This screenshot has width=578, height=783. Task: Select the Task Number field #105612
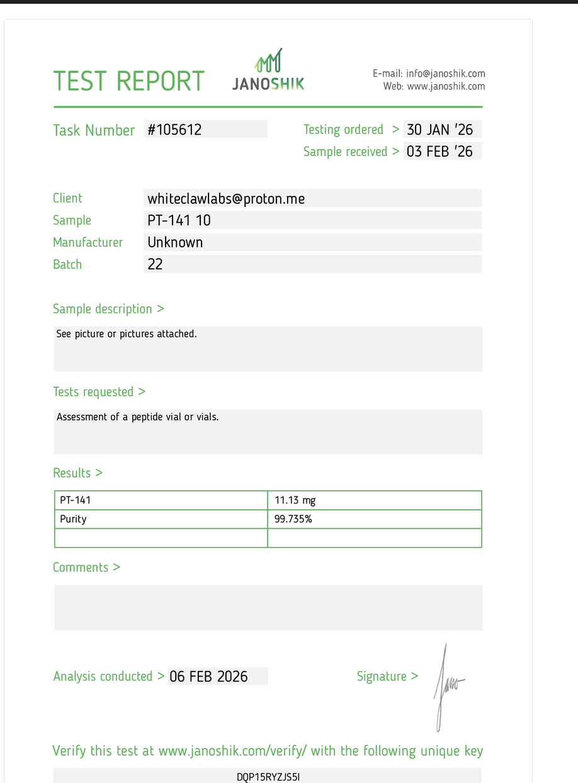pyautogui.click(x=205, y=130)
